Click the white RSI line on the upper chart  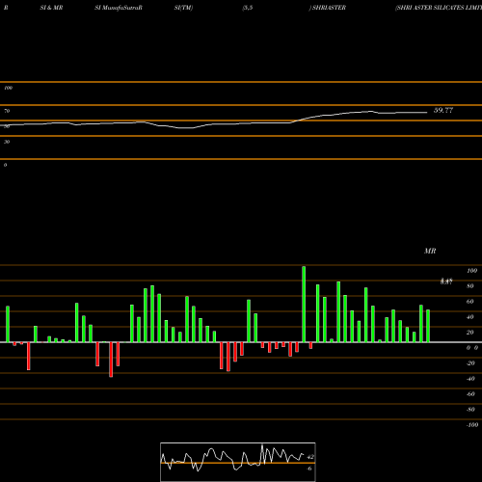(x=213, y=120)
